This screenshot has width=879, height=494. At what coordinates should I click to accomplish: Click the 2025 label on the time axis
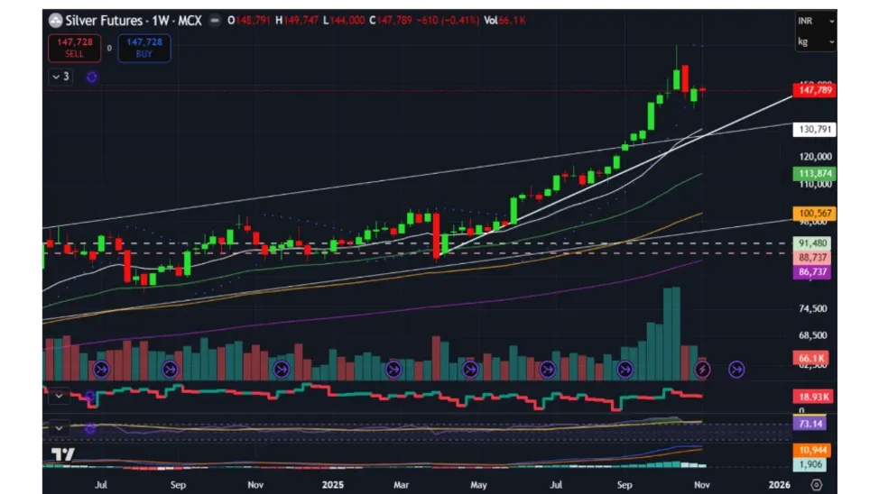click(333, 485)
